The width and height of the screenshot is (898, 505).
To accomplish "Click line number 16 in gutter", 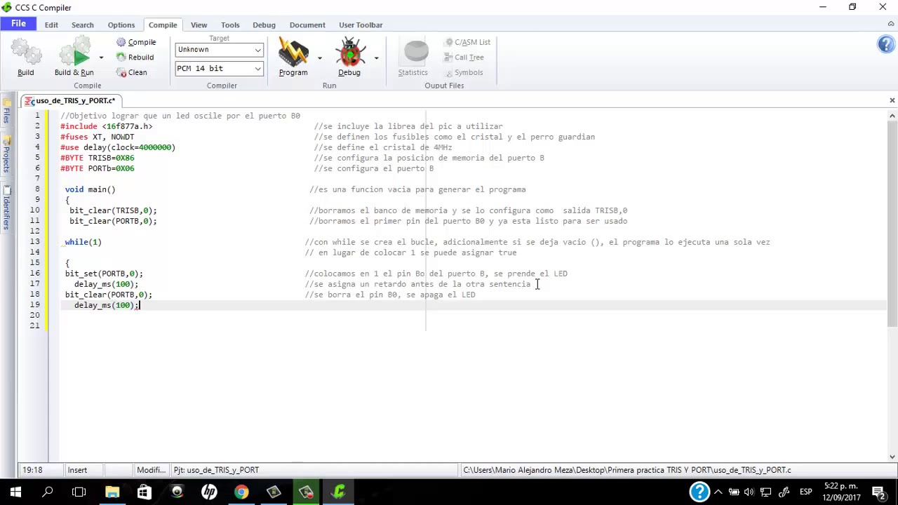I will 34,274.
